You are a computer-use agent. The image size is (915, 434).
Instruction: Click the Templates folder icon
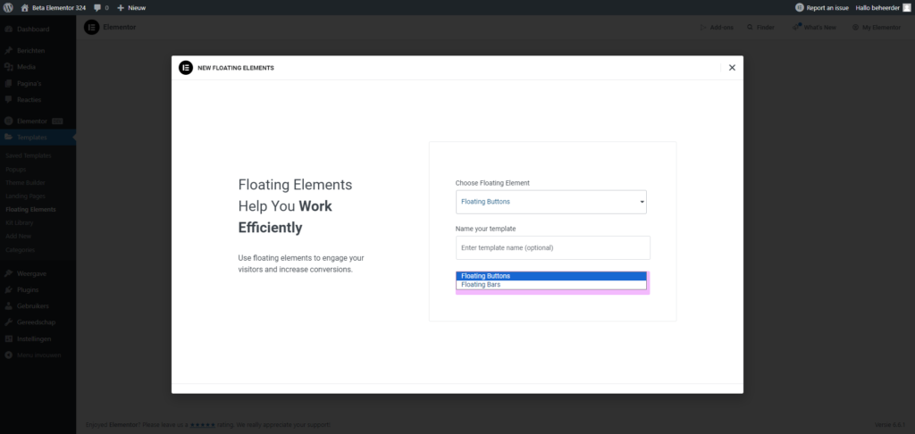coord(9,138)
